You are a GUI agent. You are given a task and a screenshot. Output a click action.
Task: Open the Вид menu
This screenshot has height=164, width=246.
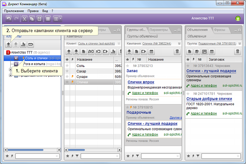(x=45, y=11)
